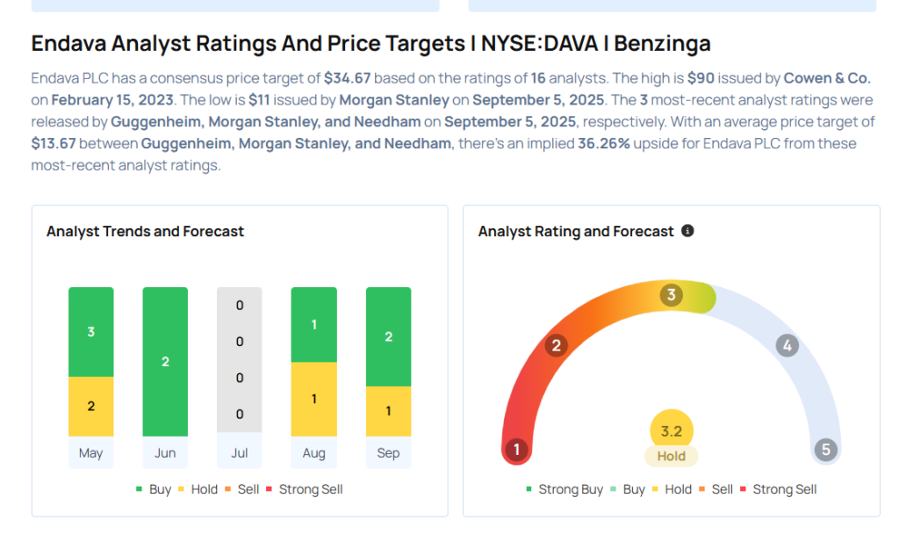Click gauge marker number 2

tap(555, 345)
